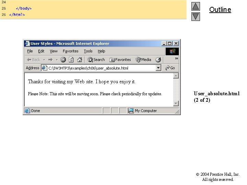This screenshot has height=185, width=247.
Task: Open the Favorites toolbar button
Action: pos(120,60)
